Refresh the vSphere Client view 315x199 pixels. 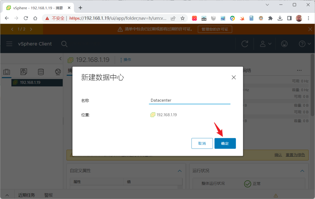click(245, 44)
